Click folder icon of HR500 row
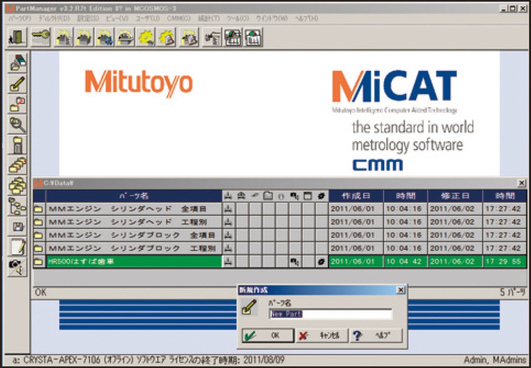531x368 pixels. (x=39, y=262)
